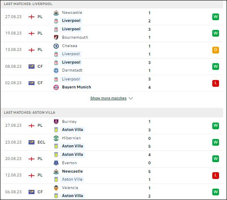Click the orange D badge for Chelsea draw
This screenshot has height=200, width=227.
pos(216,50)
